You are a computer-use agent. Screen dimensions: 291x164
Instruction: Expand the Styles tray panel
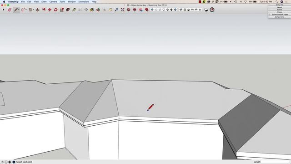pos(280,12)
